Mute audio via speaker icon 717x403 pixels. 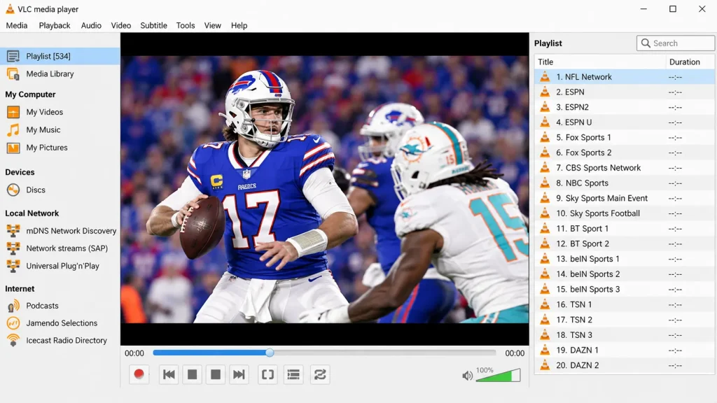[467, 376]
